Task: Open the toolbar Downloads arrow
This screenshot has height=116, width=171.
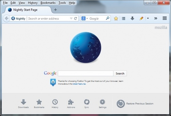Action: click(x=132, y=19)
